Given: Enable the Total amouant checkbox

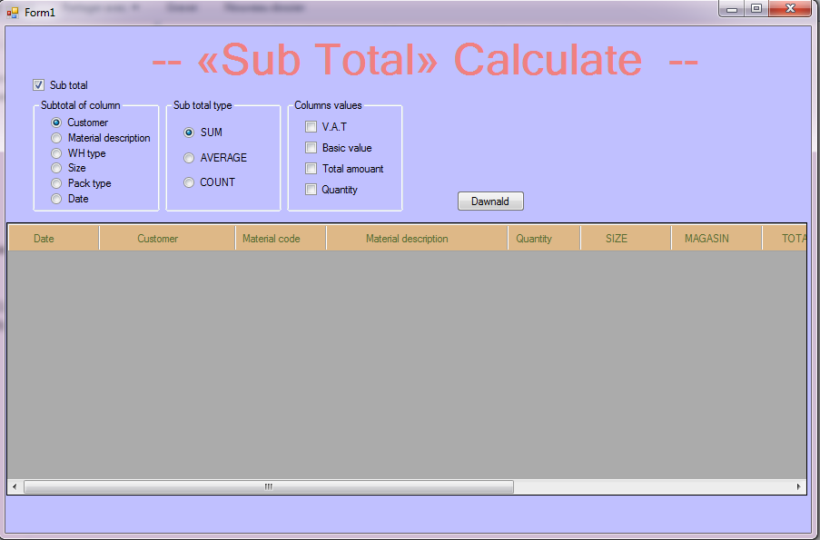Looking at the screenshot, I should pyautogui.click(x=311, y=168).
